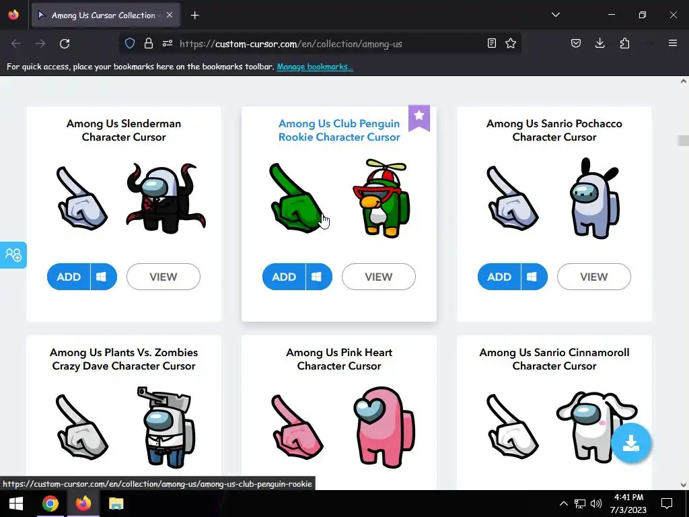
Task: Open the extensions puzzle icon
Action: point(624,43)
